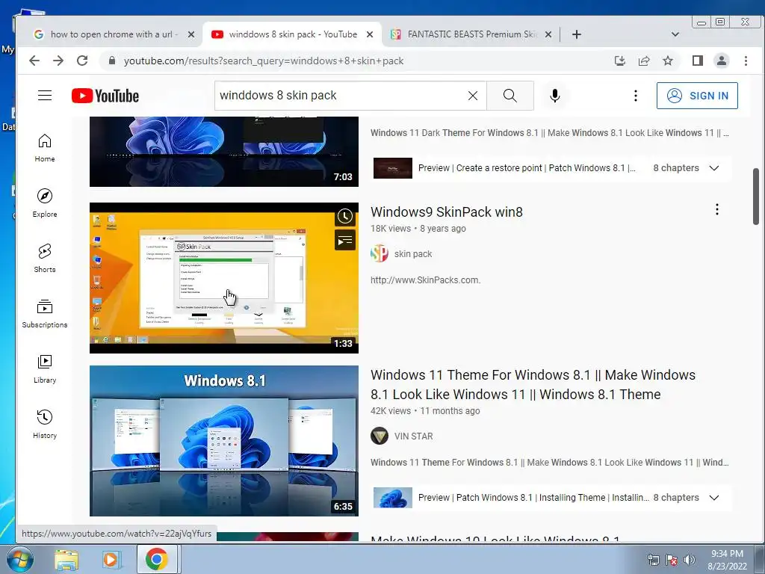Viewport: 765px width, 574px height.
Task: Click skin pack channel avatar
Action: (x=380, y=254)
